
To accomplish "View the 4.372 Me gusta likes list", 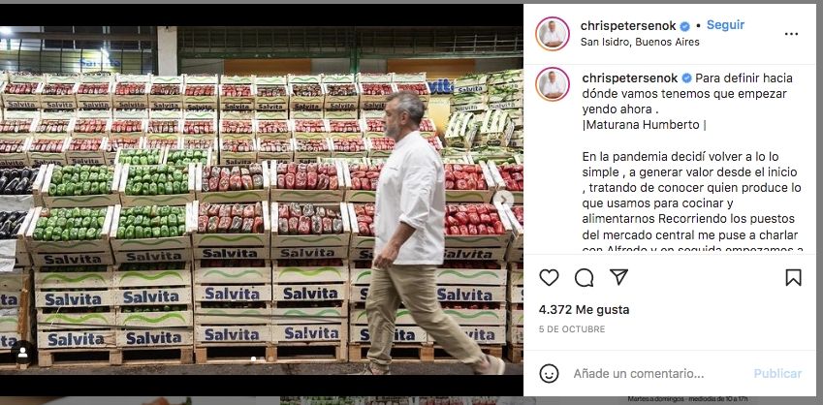I will pyautogui.click(x=585, y=309).
